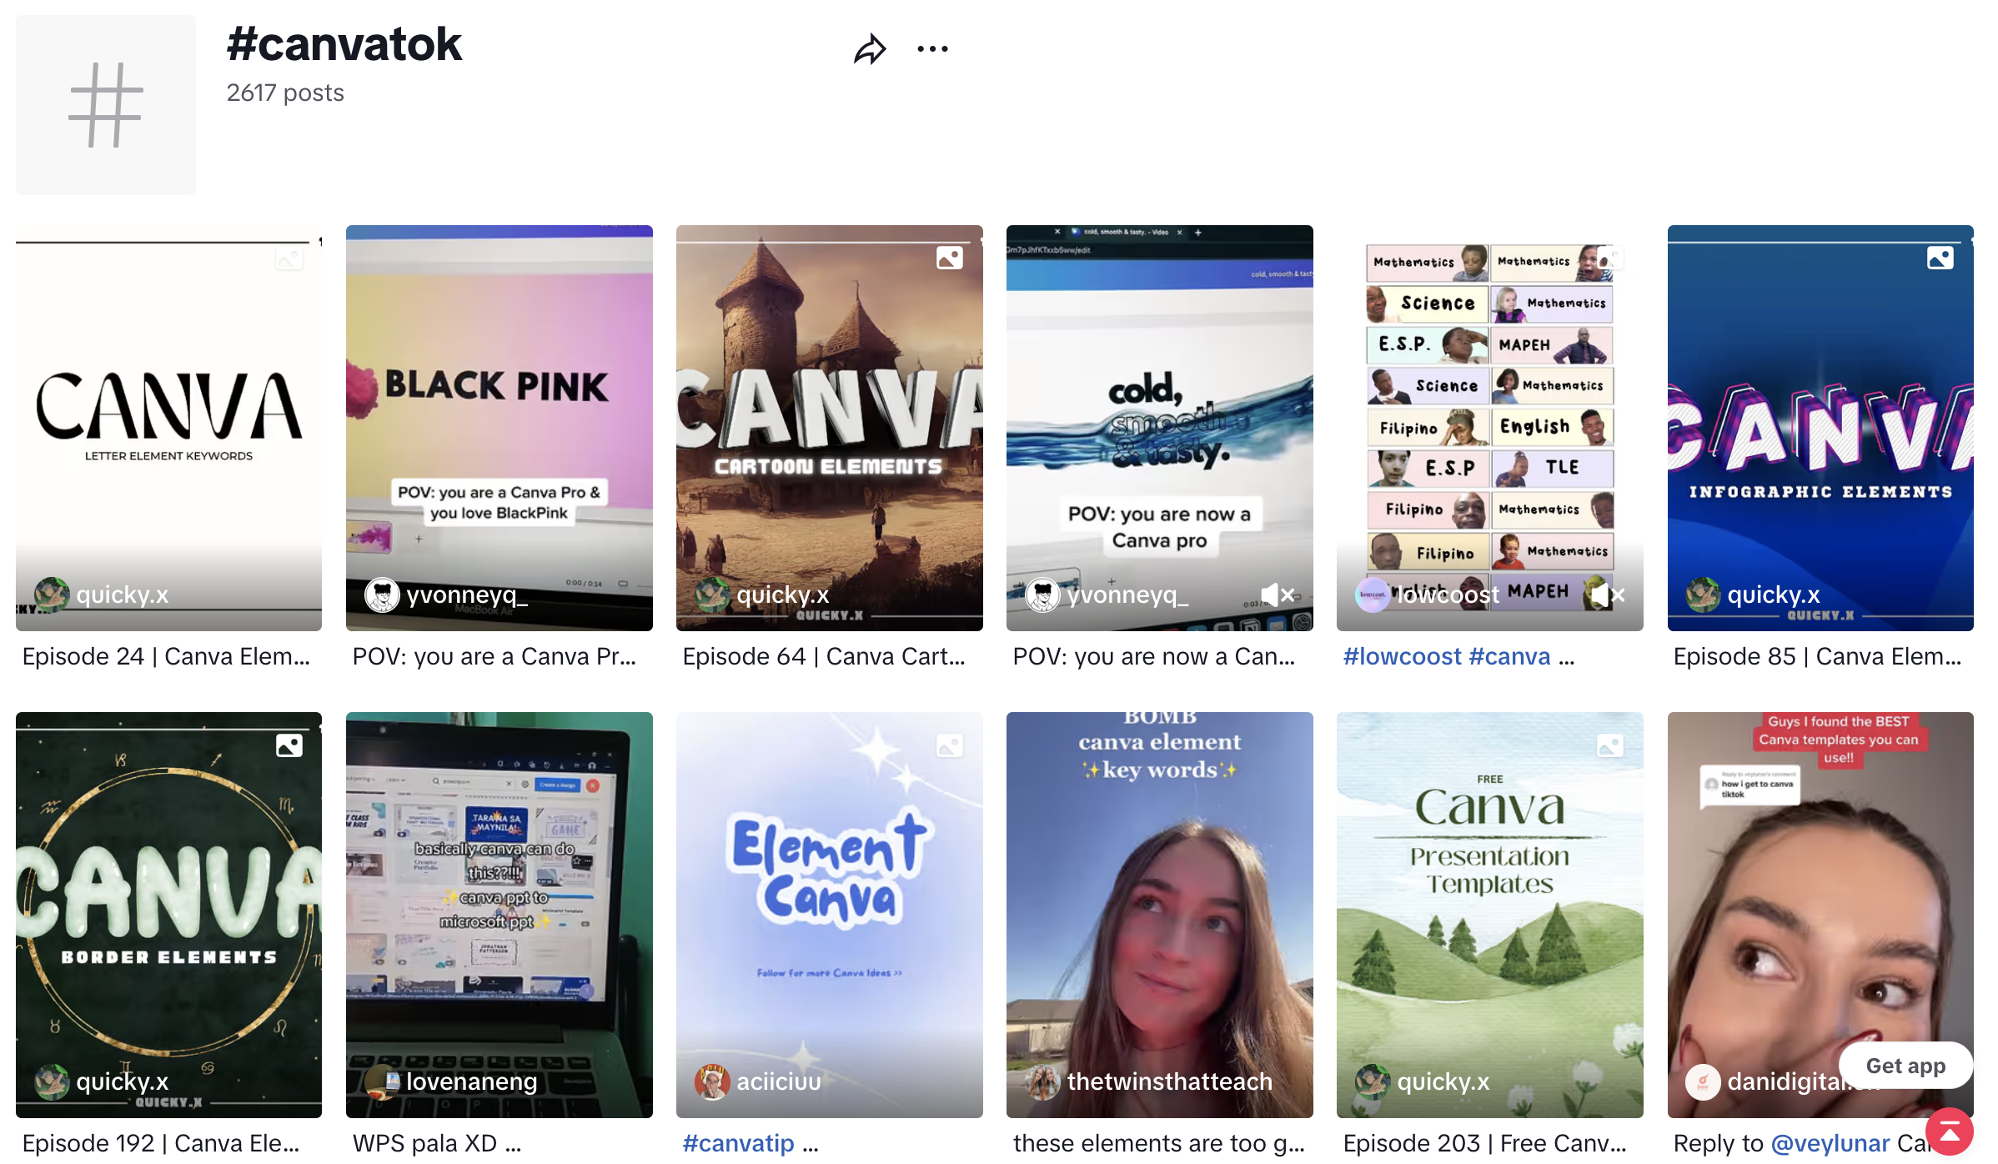Open lowcoost avatar on subjects post
The width and height of the screenshot is (1998, 1164).
[x=1373, y=595]
